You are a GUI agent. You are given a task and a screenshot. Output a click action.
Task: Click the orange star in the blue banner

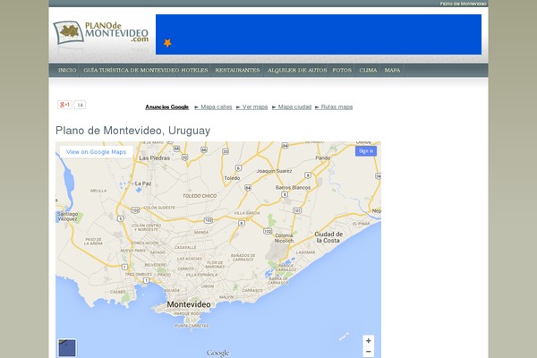pyautogui.click(x=167, y=43)
